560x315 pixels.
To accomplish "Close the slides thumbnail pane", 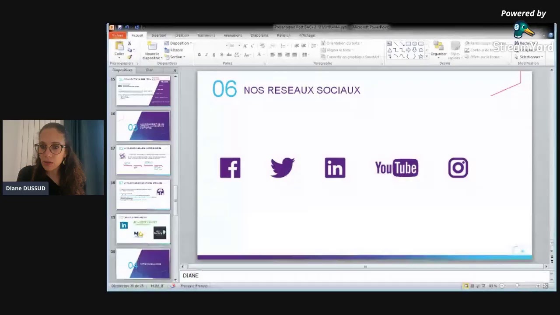I will [175, 70].
